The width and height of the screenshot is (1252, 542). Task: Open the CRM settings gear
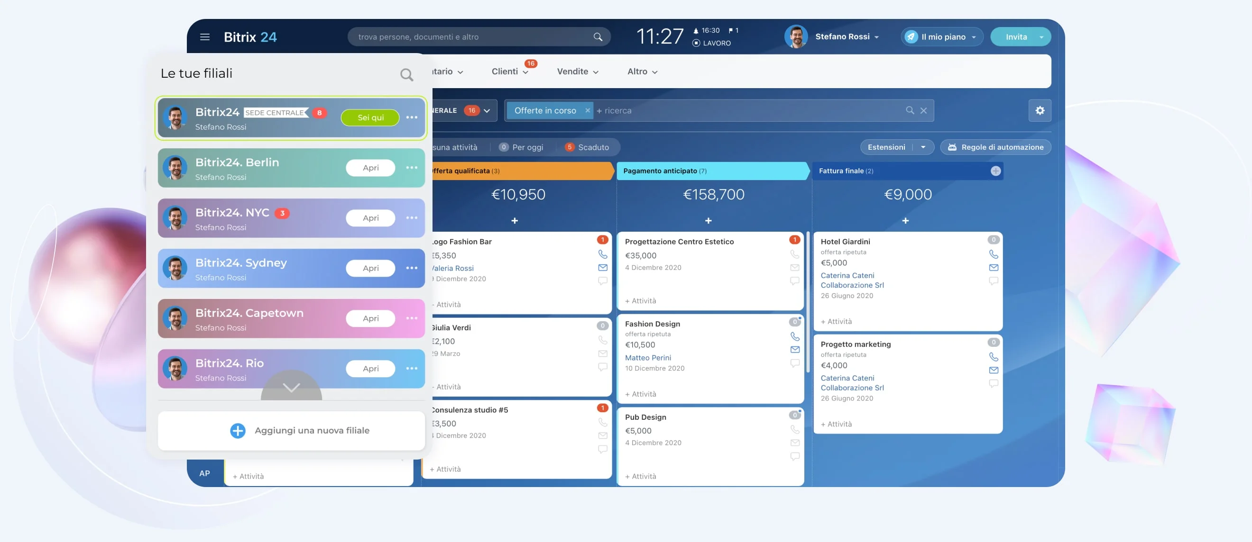click(x=1040, y=111)
